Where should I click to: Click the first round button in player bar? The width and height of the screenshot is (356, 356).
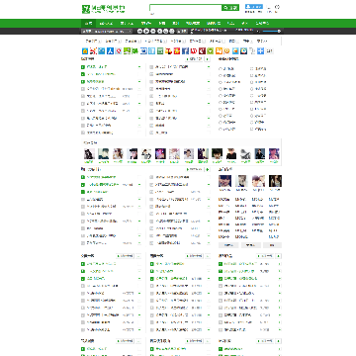tap(139, 31)
